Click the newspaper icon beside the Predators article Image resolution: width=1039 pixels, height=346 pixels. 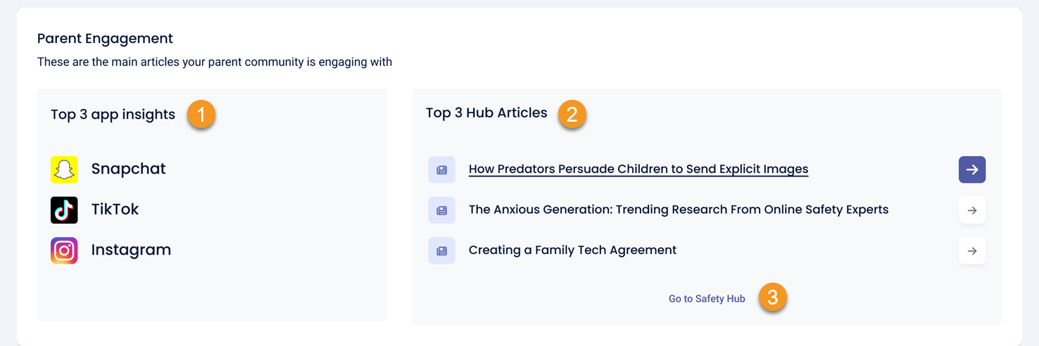441,169
